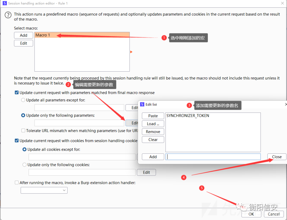The image size is (287, 220).
Task: Click Edit button under Select macro
Action: [x=24, y=43]
